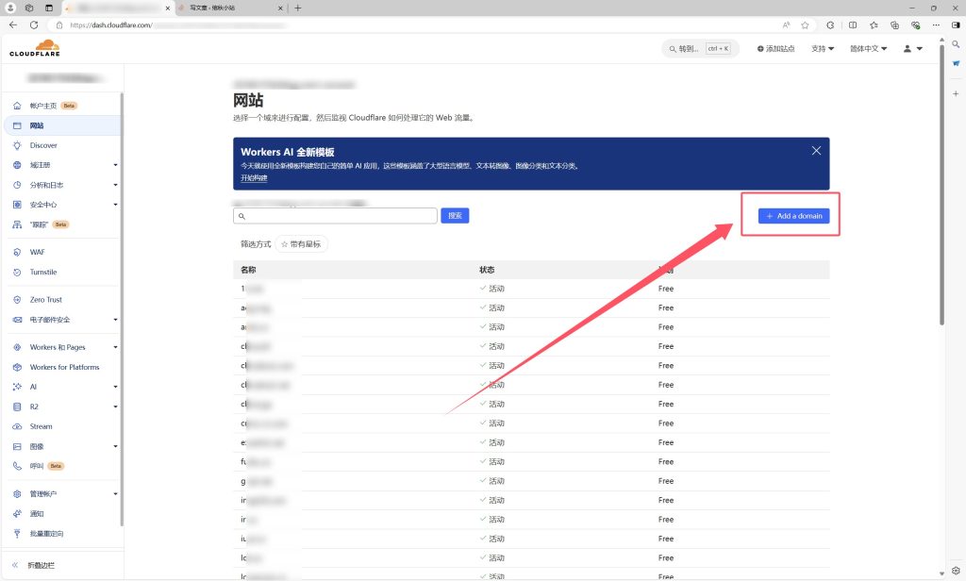
Task: Expand Workers 和 Pages submenu arrow
Action: click(115, 347)
